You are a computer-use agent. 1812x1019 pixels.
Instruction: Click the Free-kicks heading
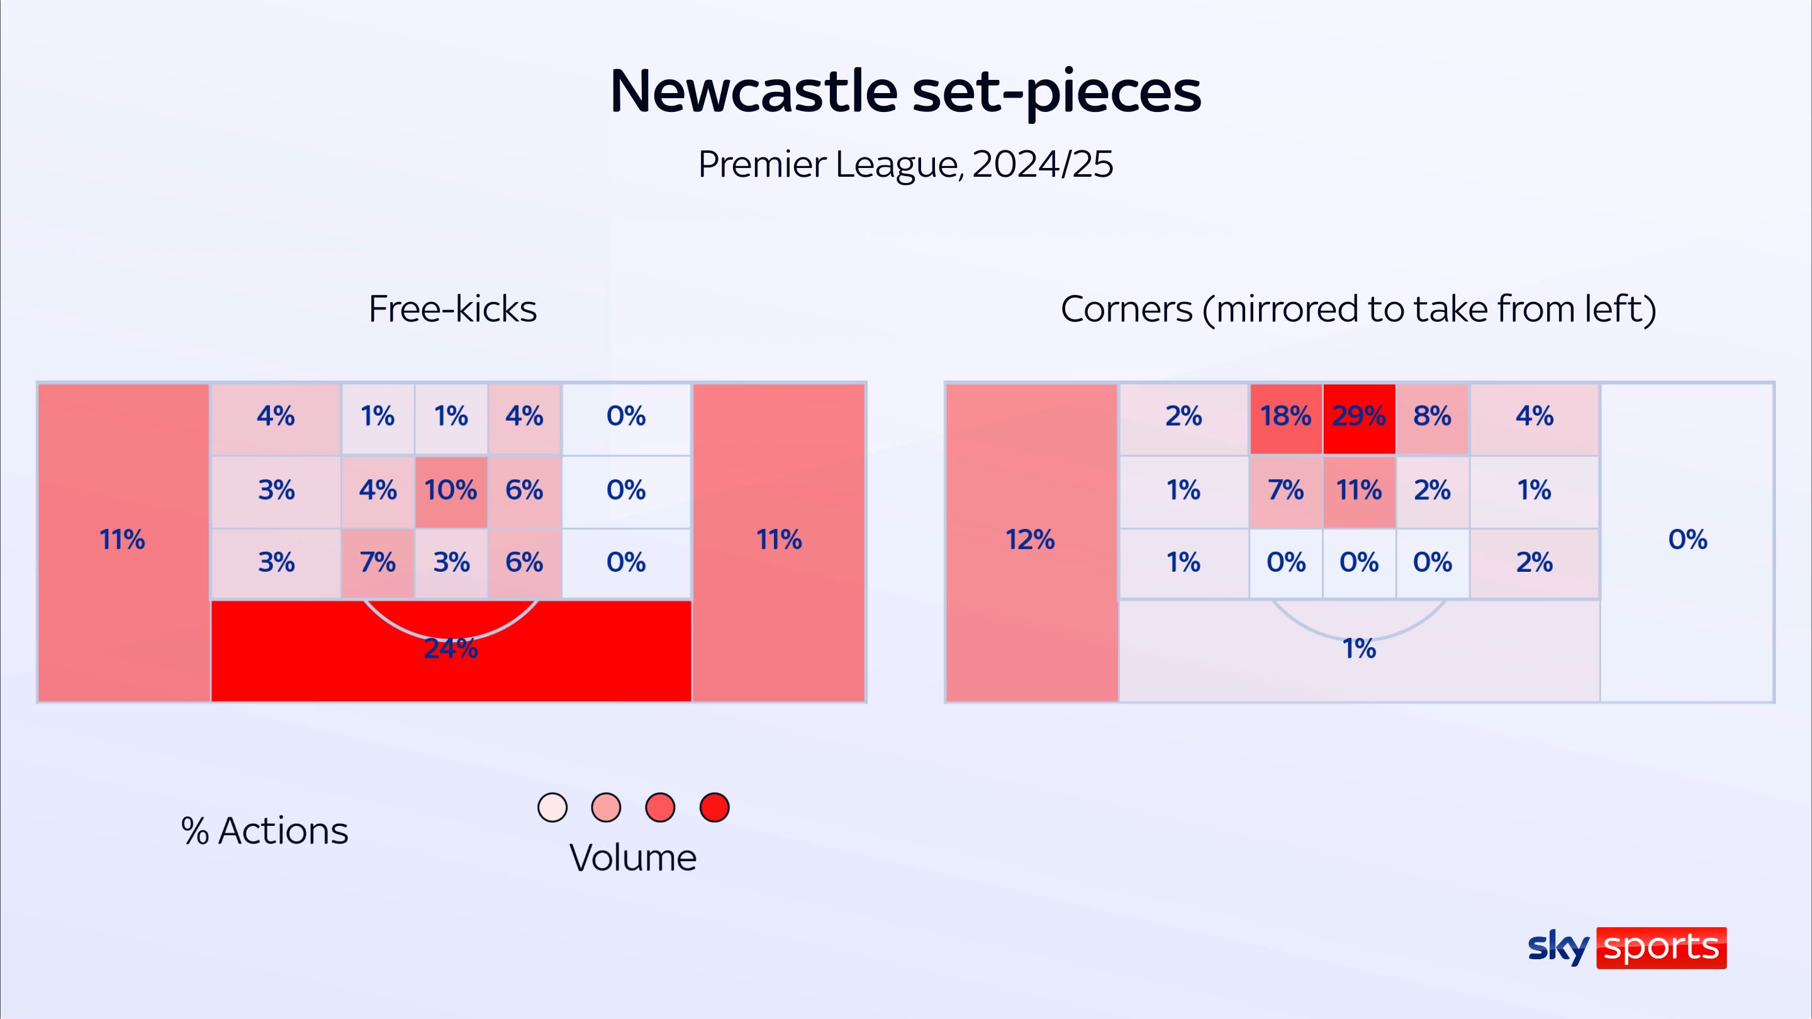click(452, 309)
